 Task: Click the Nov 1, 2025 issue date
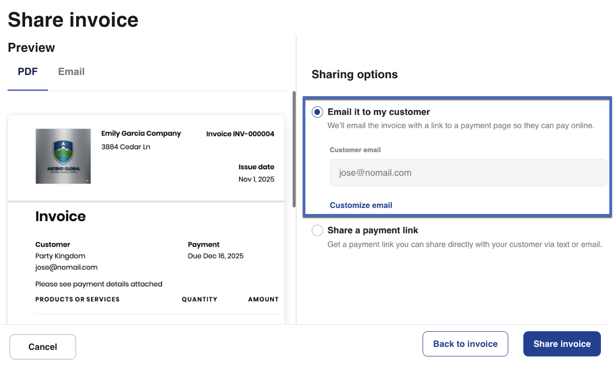(x=256, y=179)
